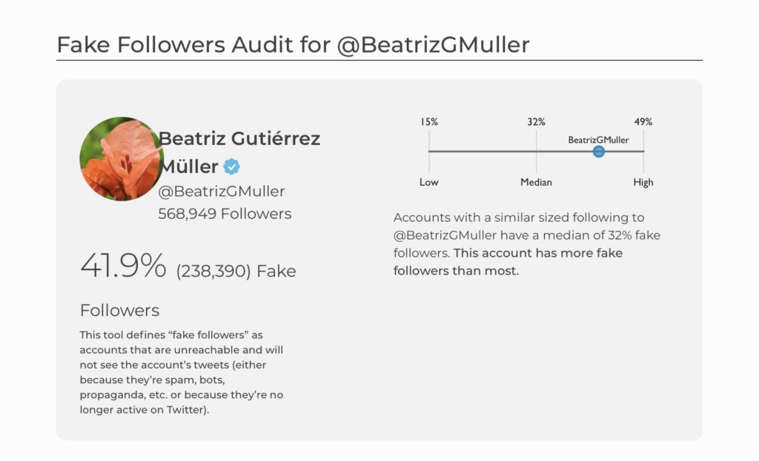The height and width of the screenshot is (461, 759).
Task: Click the @BeatrizGMuller mention in the comparison text
Action: 445,235
